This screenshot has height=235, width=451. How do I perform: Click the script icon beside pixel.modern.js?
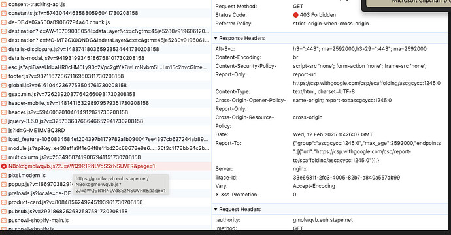(4, 175)
